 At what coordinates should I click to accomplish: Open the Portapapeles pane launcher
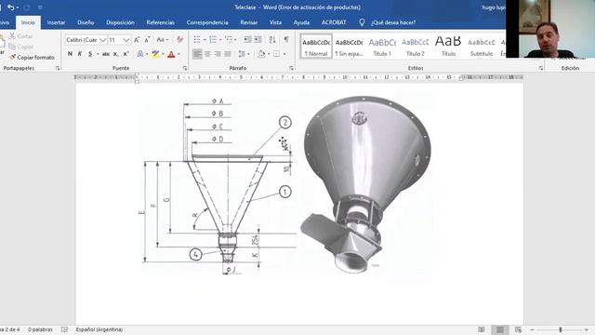click(58, 68)
